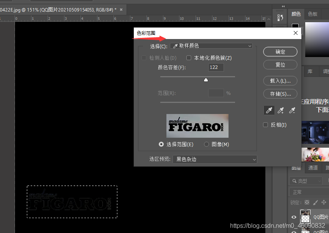Check the 反相 invert checkbox
The image size is (329, 233).
click(265, 125)
